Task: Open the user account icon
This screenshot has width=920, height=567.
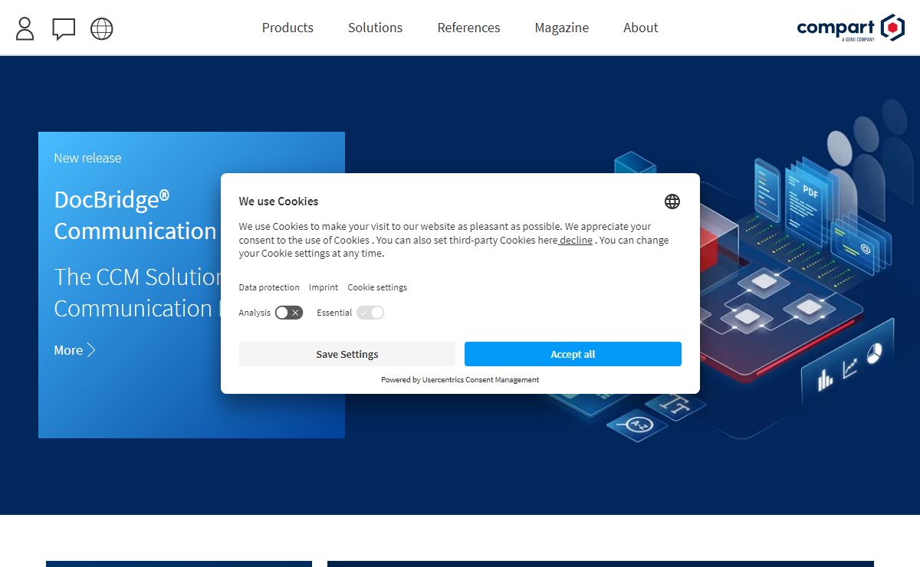Action: [x=25, y=28]
